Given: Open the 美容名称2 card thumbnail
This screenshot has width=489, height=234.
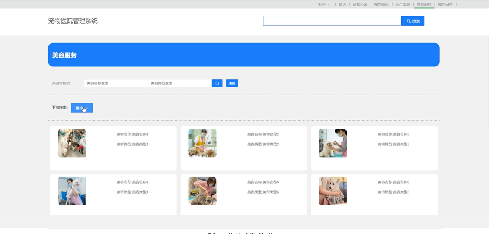Looking at the screenshot, I should click(203, 143).
